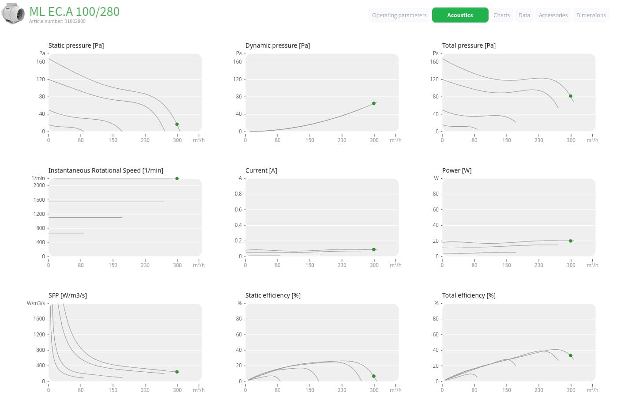Click the Dynamic pressure green point
Image resolution: width=617 pixels, height=415 pixels.
[x=374, y=103]
